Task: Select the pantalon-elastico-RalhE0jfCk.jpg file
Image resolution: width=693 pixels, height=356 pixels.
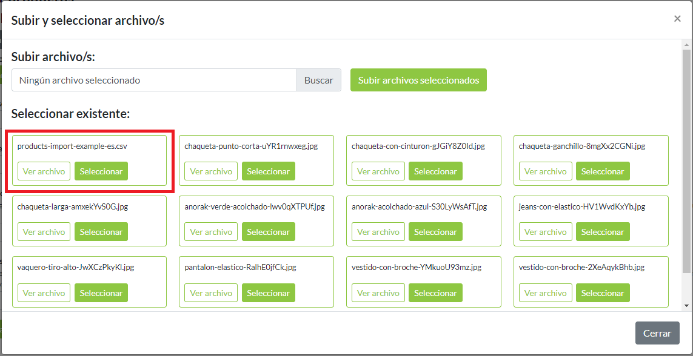Action: [268, 292]
